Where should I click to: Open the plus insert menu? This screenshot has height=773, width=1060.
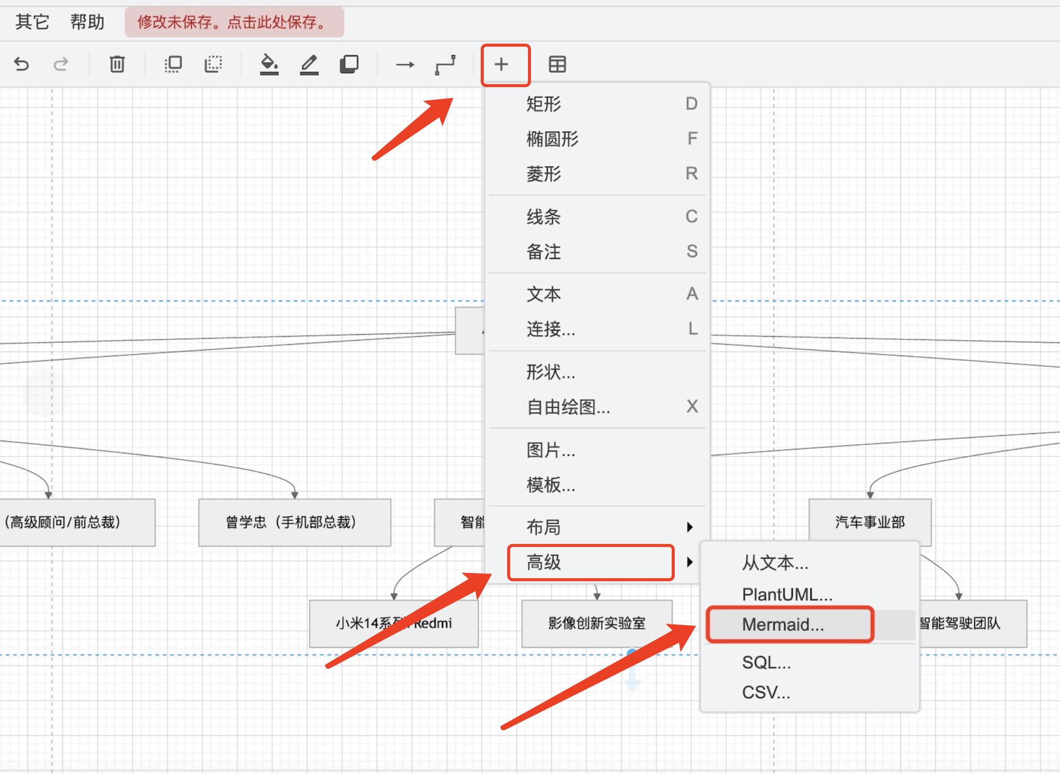click(502, 64)
